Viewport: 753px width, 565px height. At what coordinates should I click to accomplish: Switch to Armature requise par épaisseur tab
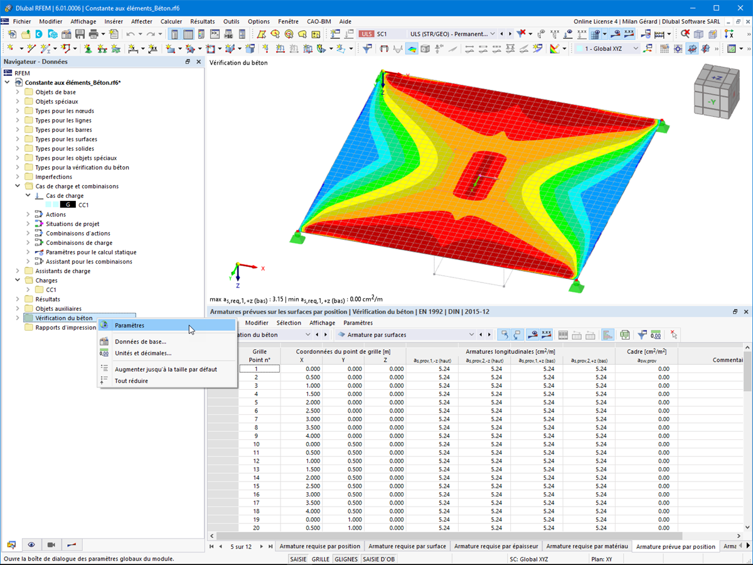496,546
